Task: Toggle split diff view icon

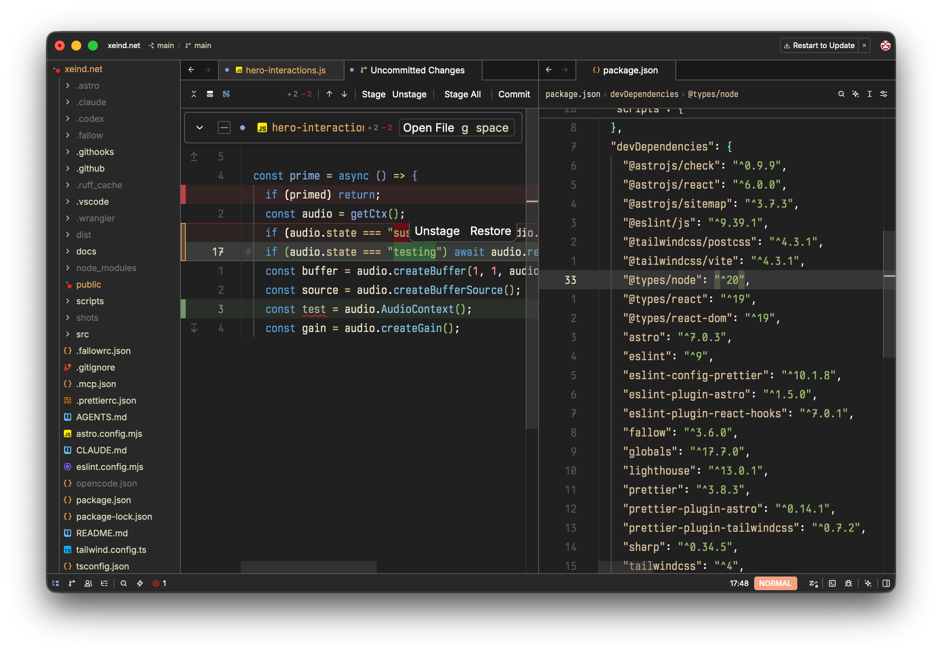Action: 210,94
